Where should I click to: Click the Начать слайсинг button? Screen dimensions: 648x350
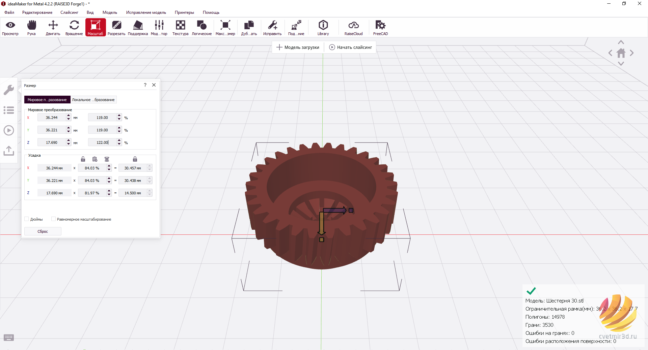351,47
